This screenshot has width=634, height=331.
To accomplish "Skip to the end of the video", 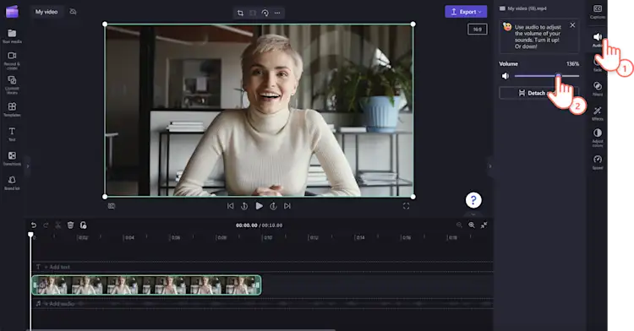I will [x=287, y=206].
